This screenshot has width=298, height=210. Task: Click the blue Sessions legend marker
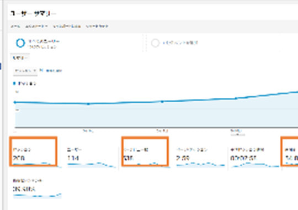coord(14,83)
